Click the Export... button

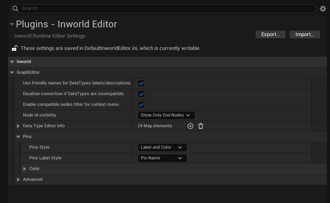click(271, 34)
